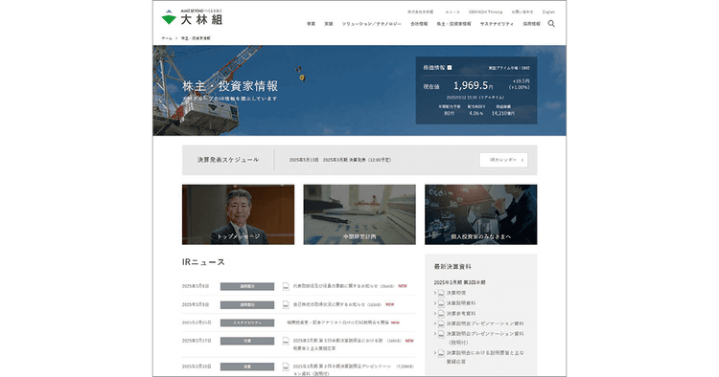Screen dimensions: 719x377
Task: Open the 決算参考資料 PDF icon
Action: tap(441, 314)
